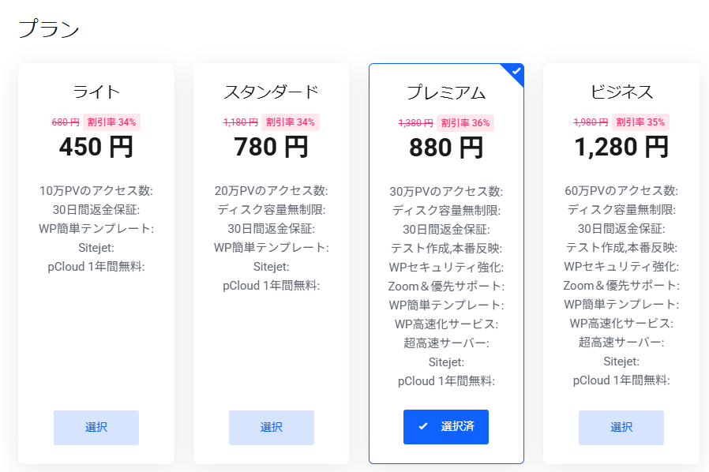Select the ビジネス plan button
The width and height of the screenshot is (709, 472).
point(621,427)
